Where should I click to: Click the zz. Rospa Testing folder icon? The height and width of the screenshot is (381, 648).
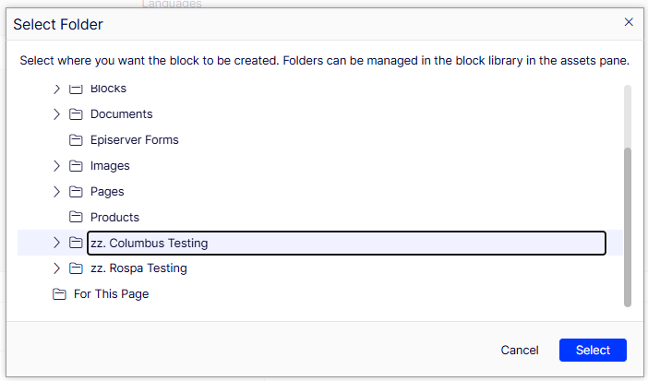coord(76,268)
